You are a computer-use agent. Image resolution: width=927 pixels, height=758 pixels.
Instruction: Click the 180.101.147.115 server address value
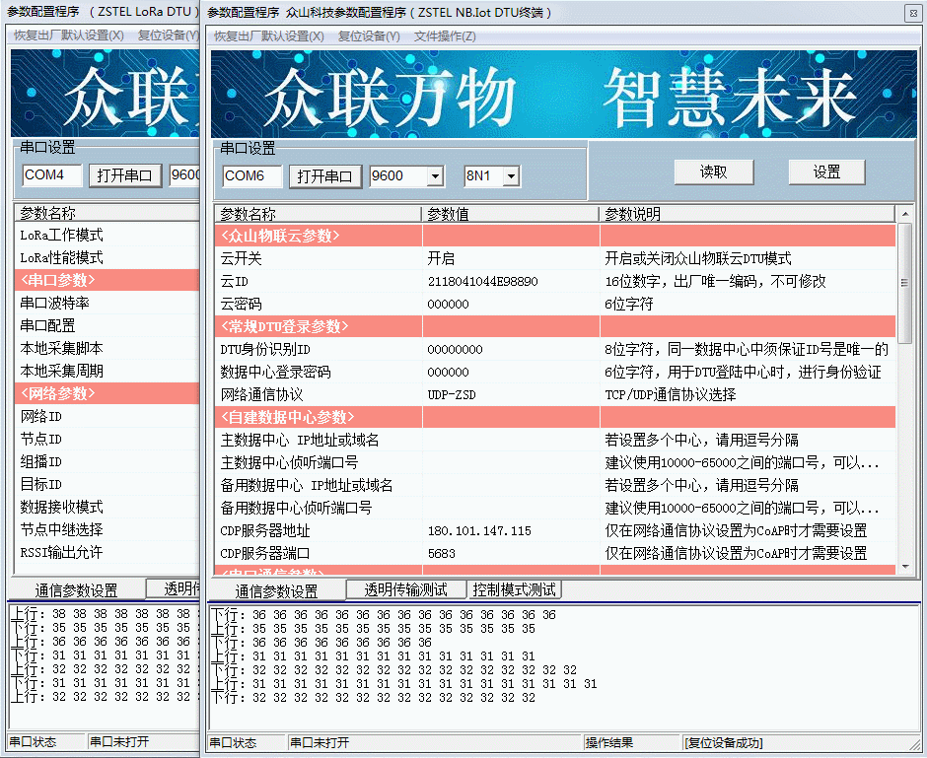tap(479, 530)
